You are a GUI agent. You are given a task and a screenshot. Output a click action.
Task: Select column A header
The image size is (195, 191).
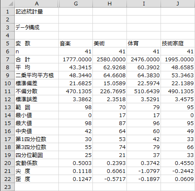pyautogui.click(x=37, y=4)
